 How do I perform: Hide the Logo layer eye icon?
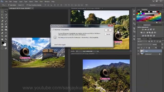point(138,51)
